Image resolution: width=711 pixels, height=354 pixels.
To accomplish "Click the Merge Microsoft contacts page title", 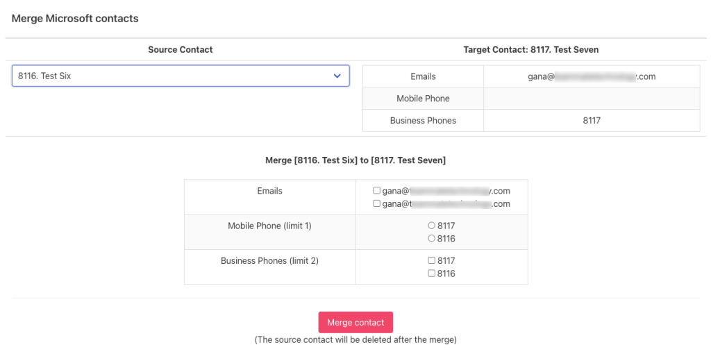I will [x=75, y=19].
